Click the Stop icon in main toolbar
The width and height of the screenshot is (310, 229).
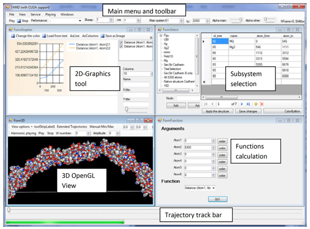tap(19, 21)
